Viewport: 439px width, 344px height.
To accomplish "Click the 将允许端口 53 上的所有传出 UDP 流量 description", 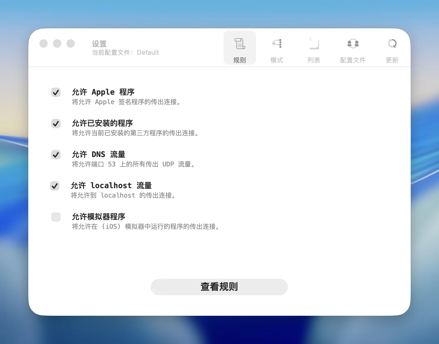I will click(x=133, y=164).
